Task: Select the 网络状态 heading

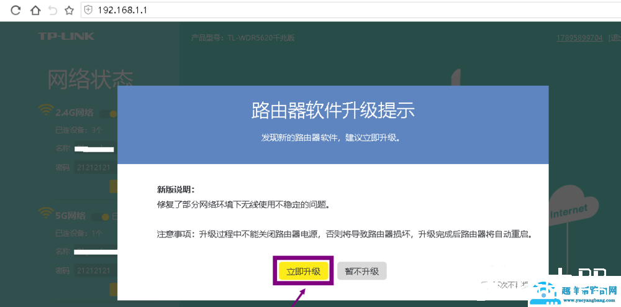Action: click(91, 80)
